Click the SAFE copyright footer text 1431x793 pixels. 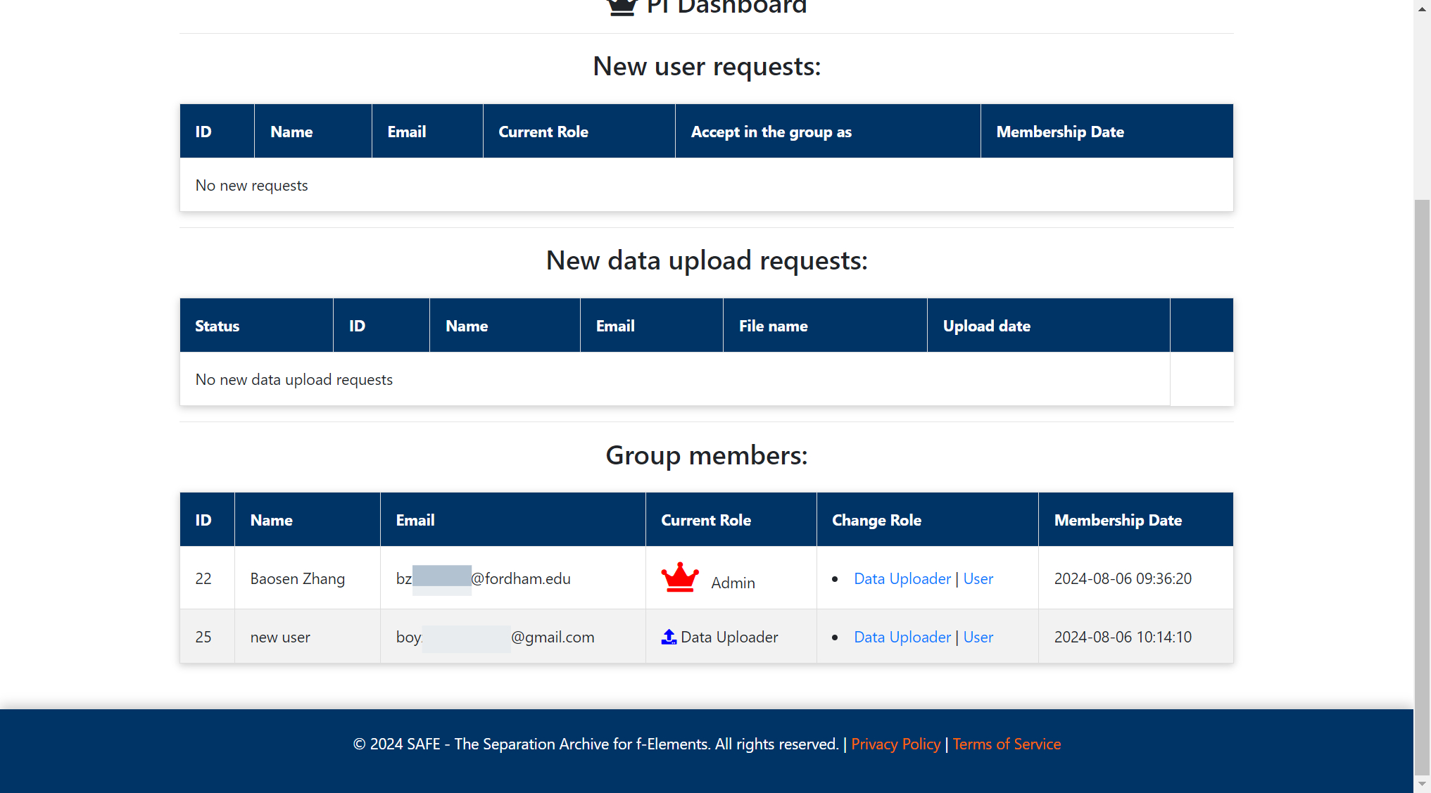595,744
